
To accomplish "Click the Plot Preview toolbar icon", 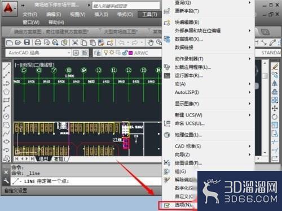I will [47, 42].
